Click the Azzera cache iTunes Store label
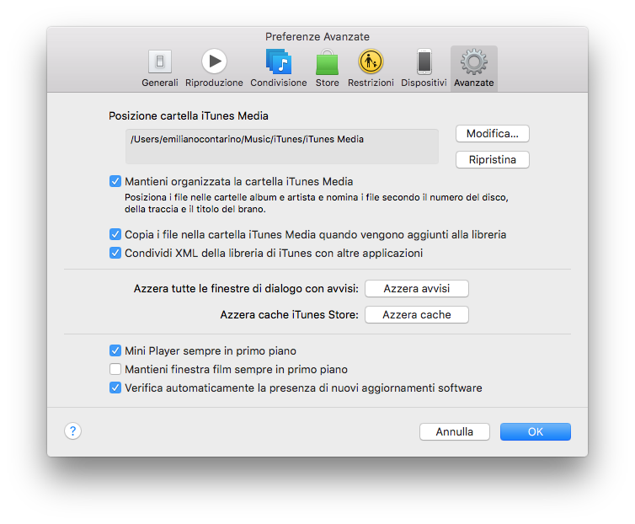 [289, 315]
